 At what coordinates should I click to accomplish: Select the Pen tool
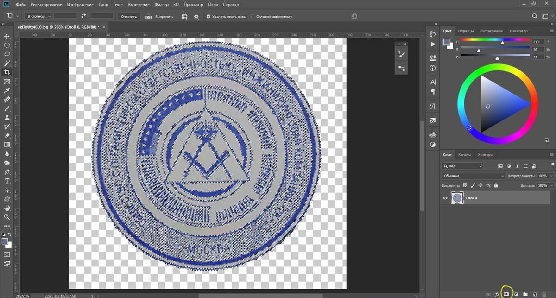(7, 171)
